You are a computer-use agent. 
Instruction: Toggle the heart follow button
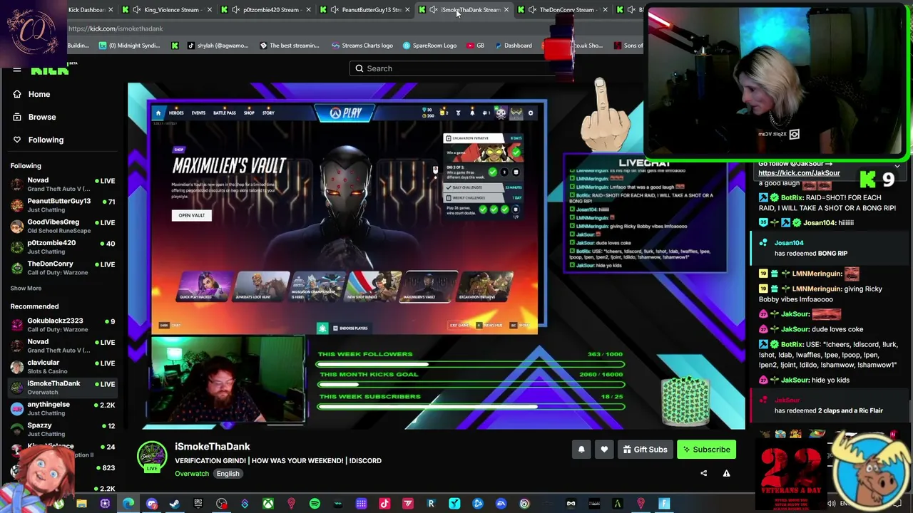pyautogui.click(x=604, y=450)
